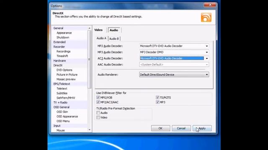Switch to the Audio B sub-tab
Image resolution: width=268 pixels, height=150 pixels.
pos(114,39)
